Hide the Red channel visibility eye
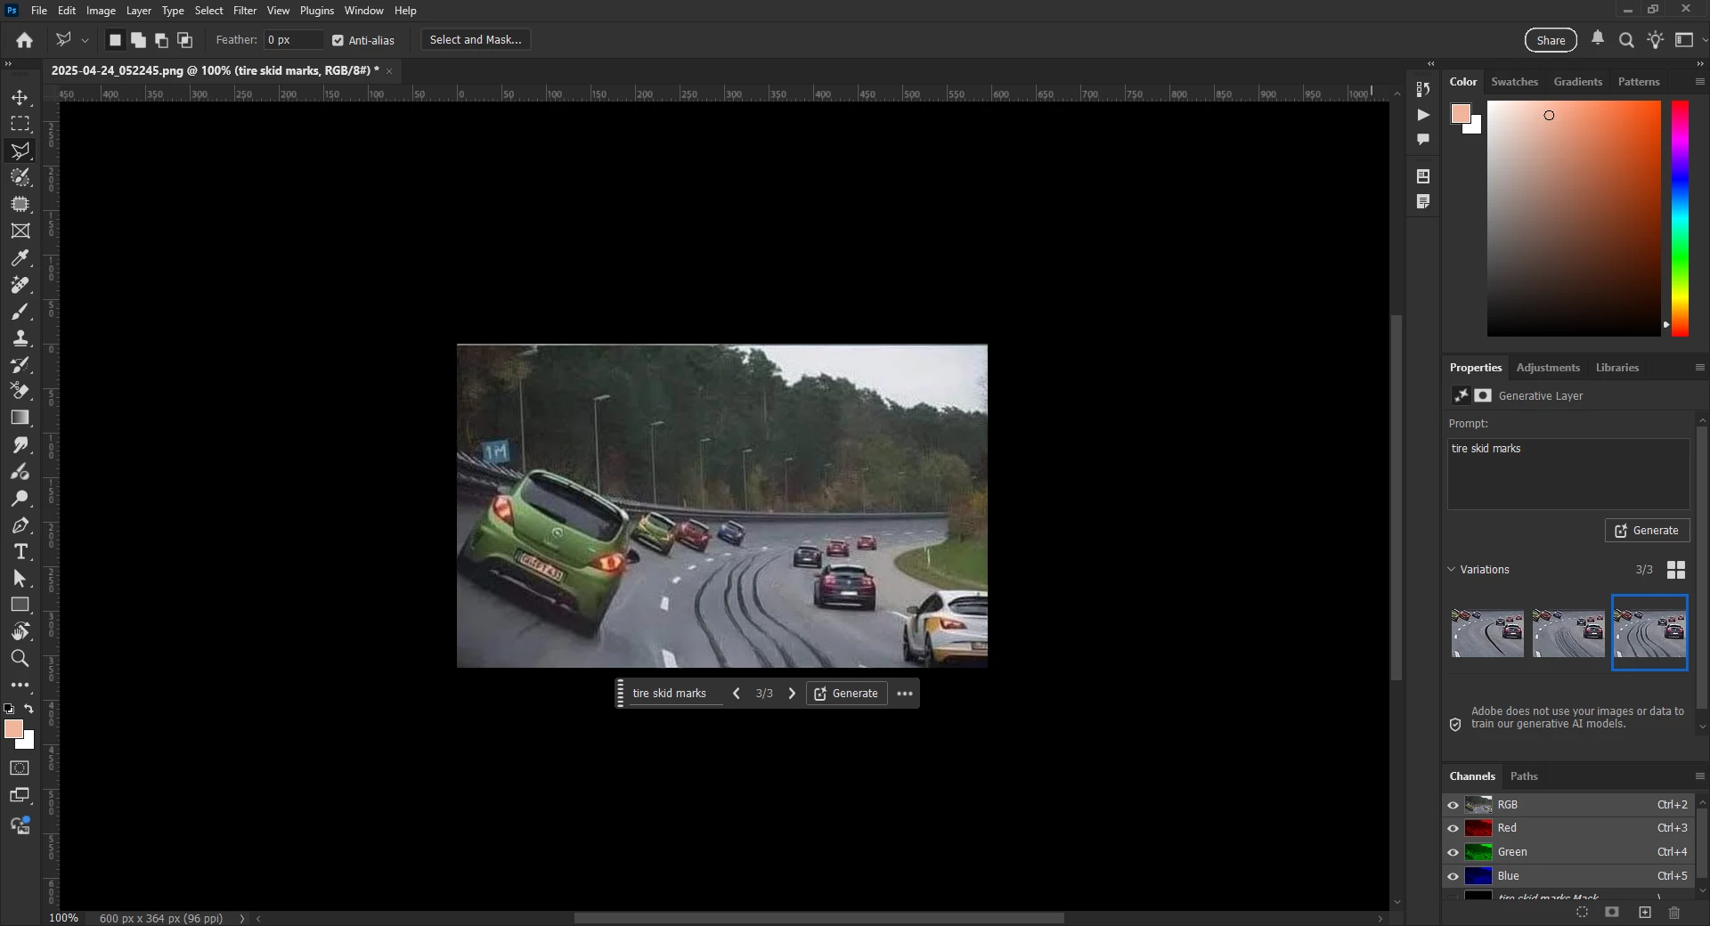This screenshot has width=1710, height=926. click(1453, 828)
